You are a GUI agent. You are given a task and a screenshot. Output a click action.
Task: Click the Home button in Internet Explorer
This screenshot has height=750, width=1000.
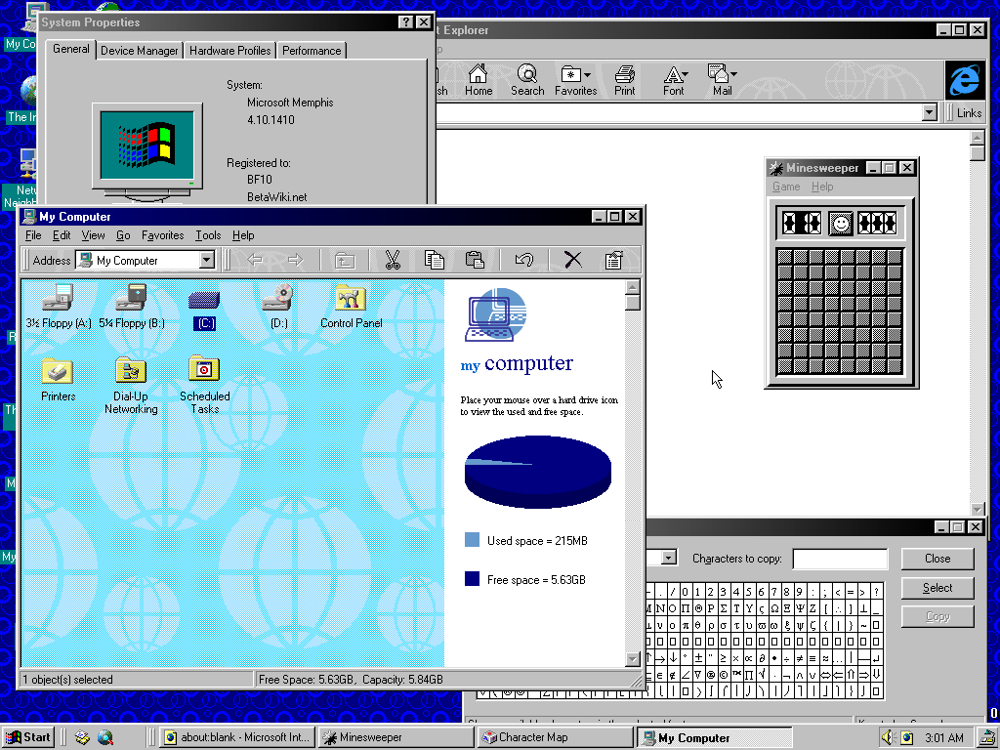coord(479,80)
